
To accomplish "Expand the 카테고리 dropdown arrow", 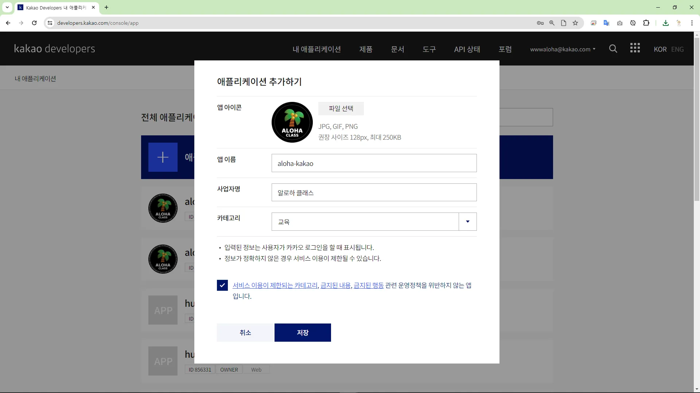I will pyautogui.click(x=467, y=222).
